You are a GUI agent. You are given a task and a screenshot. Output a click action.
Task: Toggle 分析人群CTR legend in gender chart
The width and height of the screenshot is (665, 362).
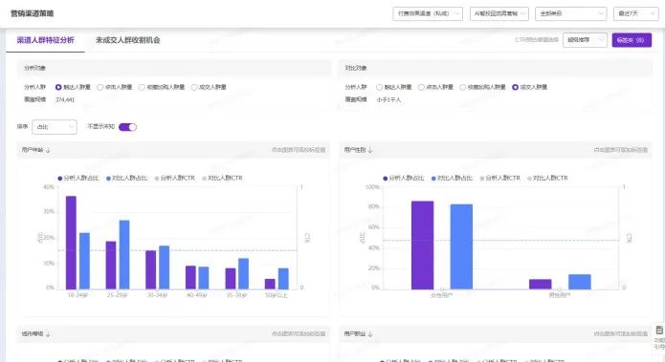tap(499, 179)
